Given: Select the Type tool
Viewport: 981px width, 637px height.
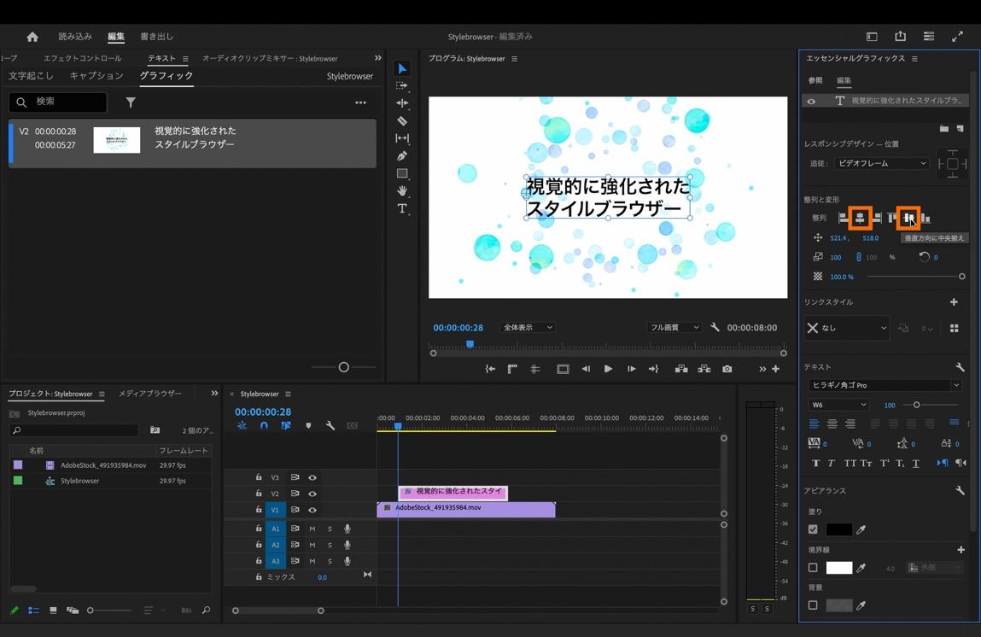Looking at the screenshot, I should pos(402,209).
